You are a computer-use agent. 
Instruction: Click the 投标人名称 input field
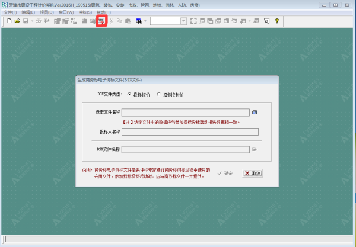190,131
